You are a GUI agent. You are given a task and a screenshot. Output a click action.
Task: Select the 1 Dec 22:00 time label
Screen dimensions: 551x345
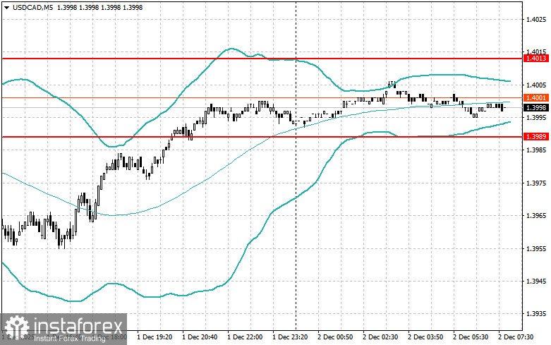pos(245,337)
